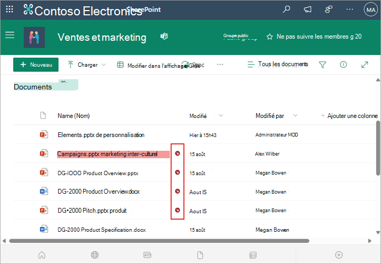Click the Ventes et marketing site logo

click(34, 38)
